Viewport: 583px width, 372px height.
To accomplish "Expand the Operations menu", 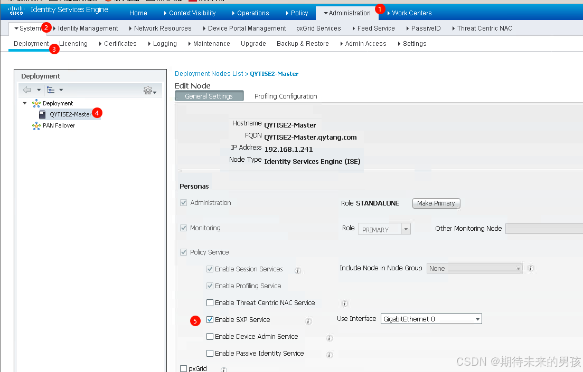I will point(250,13).
